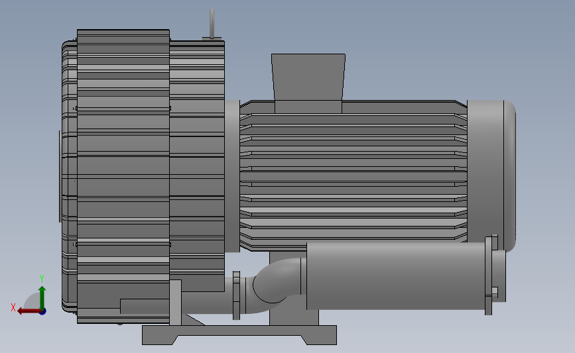Select the cylindrical silencer below the motor
This screenshot has height=353, width=575.
coord(396,276)
